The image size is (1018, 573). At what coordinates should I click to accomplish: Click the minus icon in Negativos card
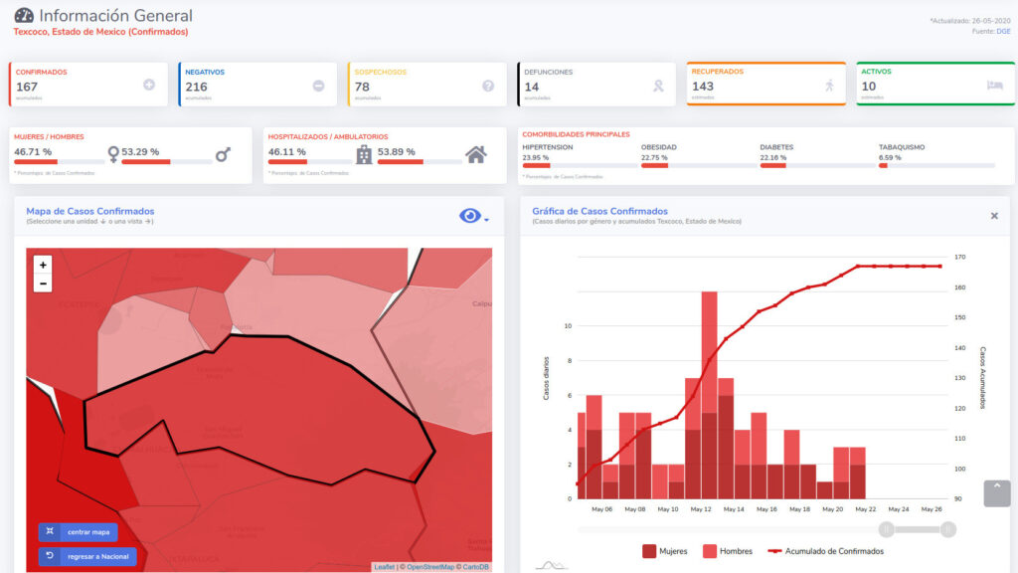318,86
